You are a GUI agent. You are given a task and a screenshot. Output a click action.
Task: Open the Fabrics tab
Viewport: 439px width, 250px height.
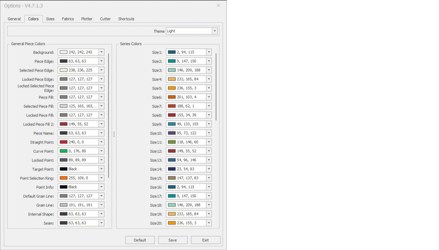coord(68,19)
